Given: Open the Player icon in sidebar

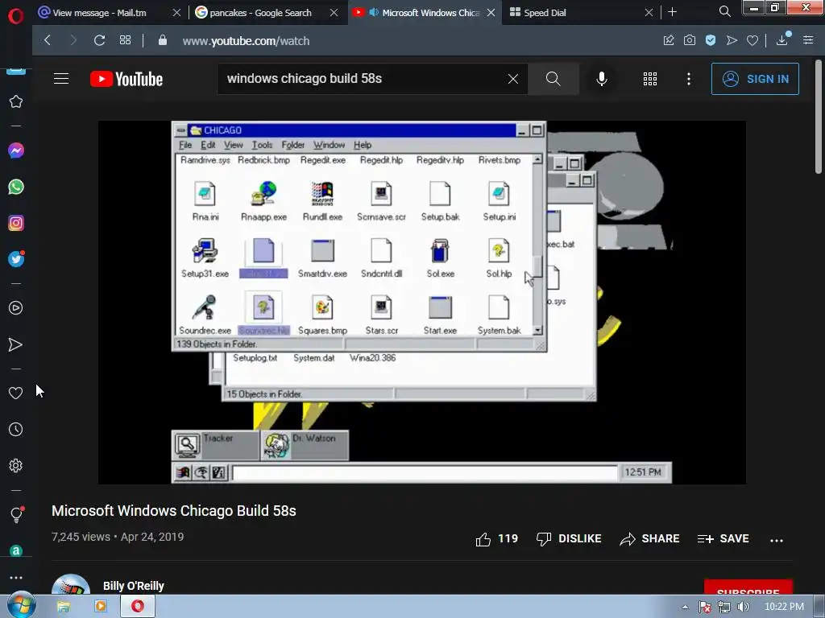Looking at the screenshot, I should (x=16, y=308).
